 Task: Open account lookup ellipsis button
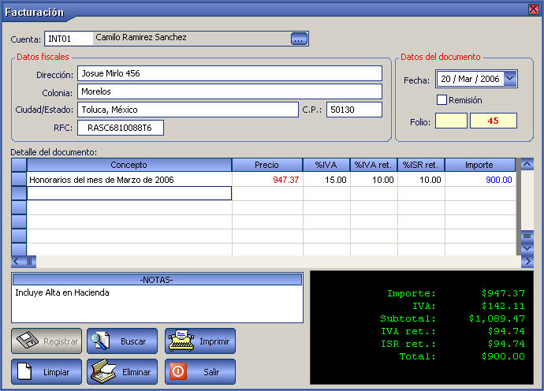click(299, 39)
